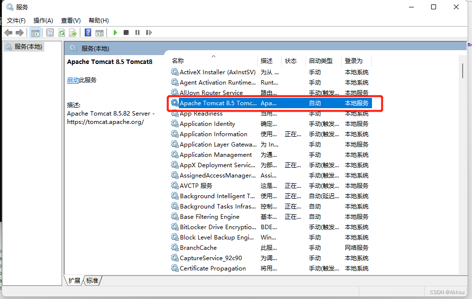Open the 查看(V) menu
This screenshot has width=472, height=299.
point(70,21)
